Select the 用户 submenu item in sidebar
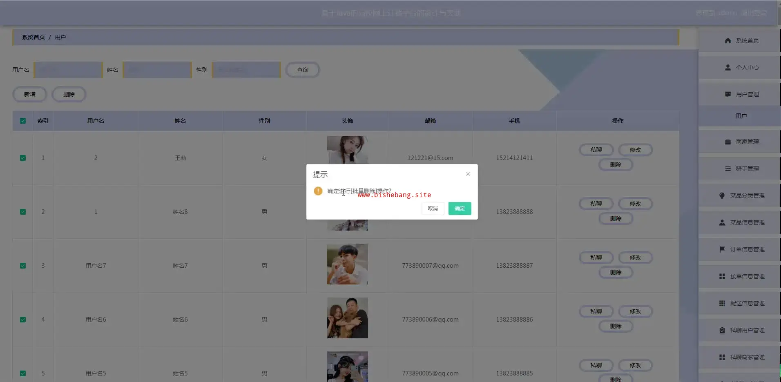781x382 pixels. (741, 116)
